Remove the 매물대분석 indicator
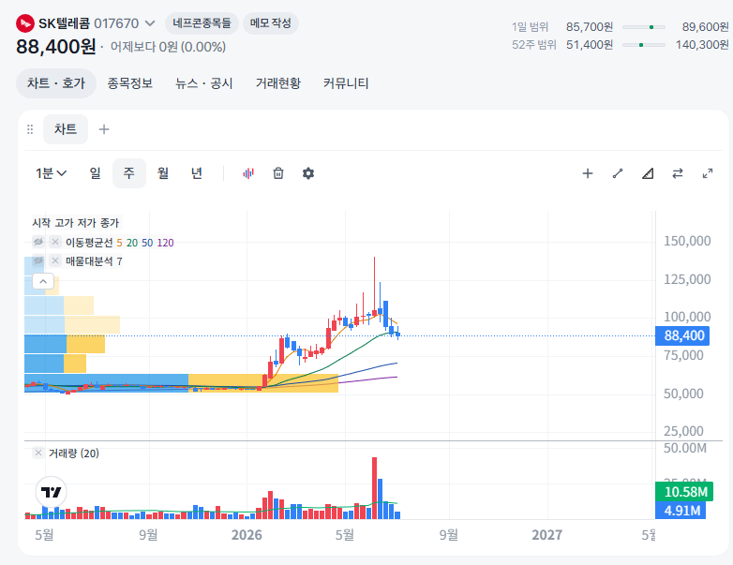This screenshot has height=565, width=733. point(55,260)
